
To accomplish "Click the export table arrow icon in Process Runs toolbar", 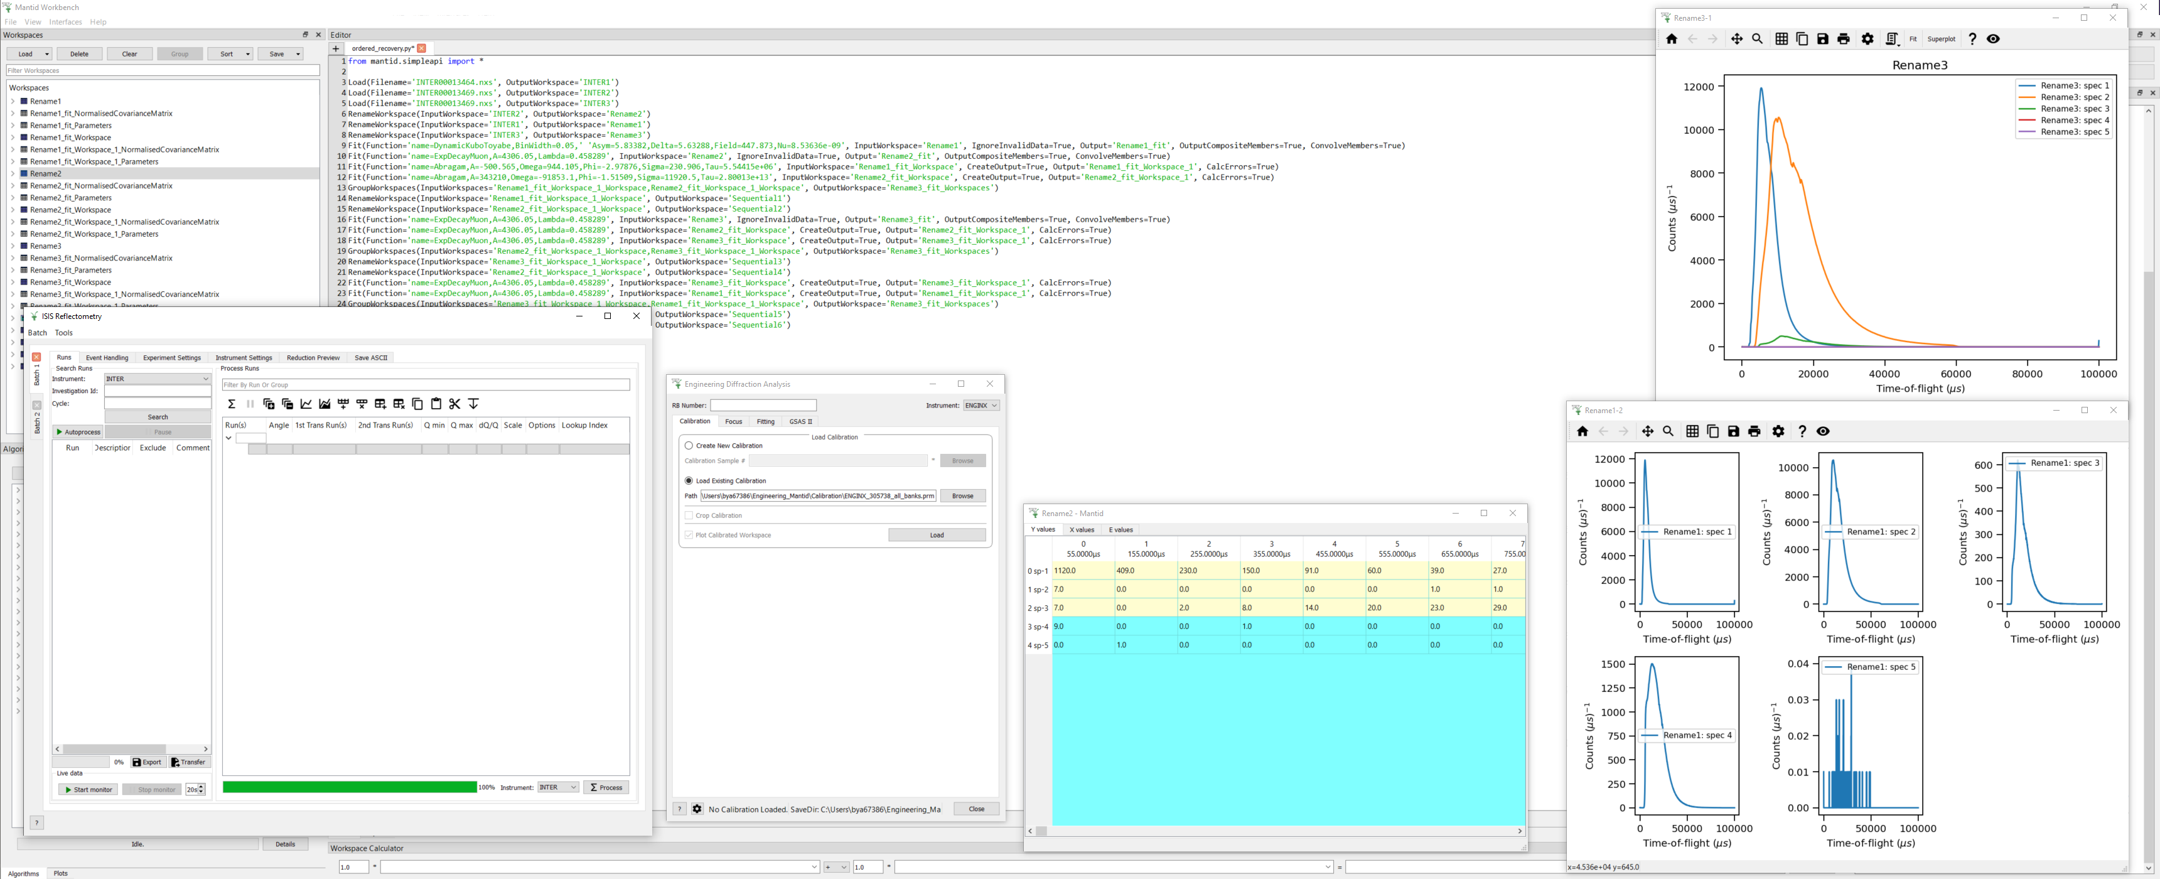I will (473, 404).
